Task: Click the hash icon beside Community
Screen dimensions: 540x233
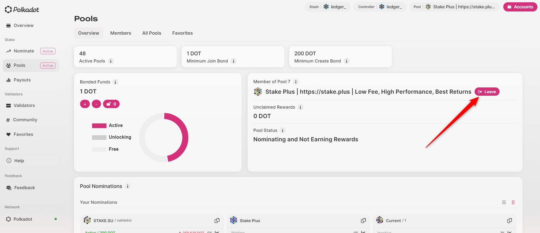Action: pyautogui.click(x=8, y=120)
